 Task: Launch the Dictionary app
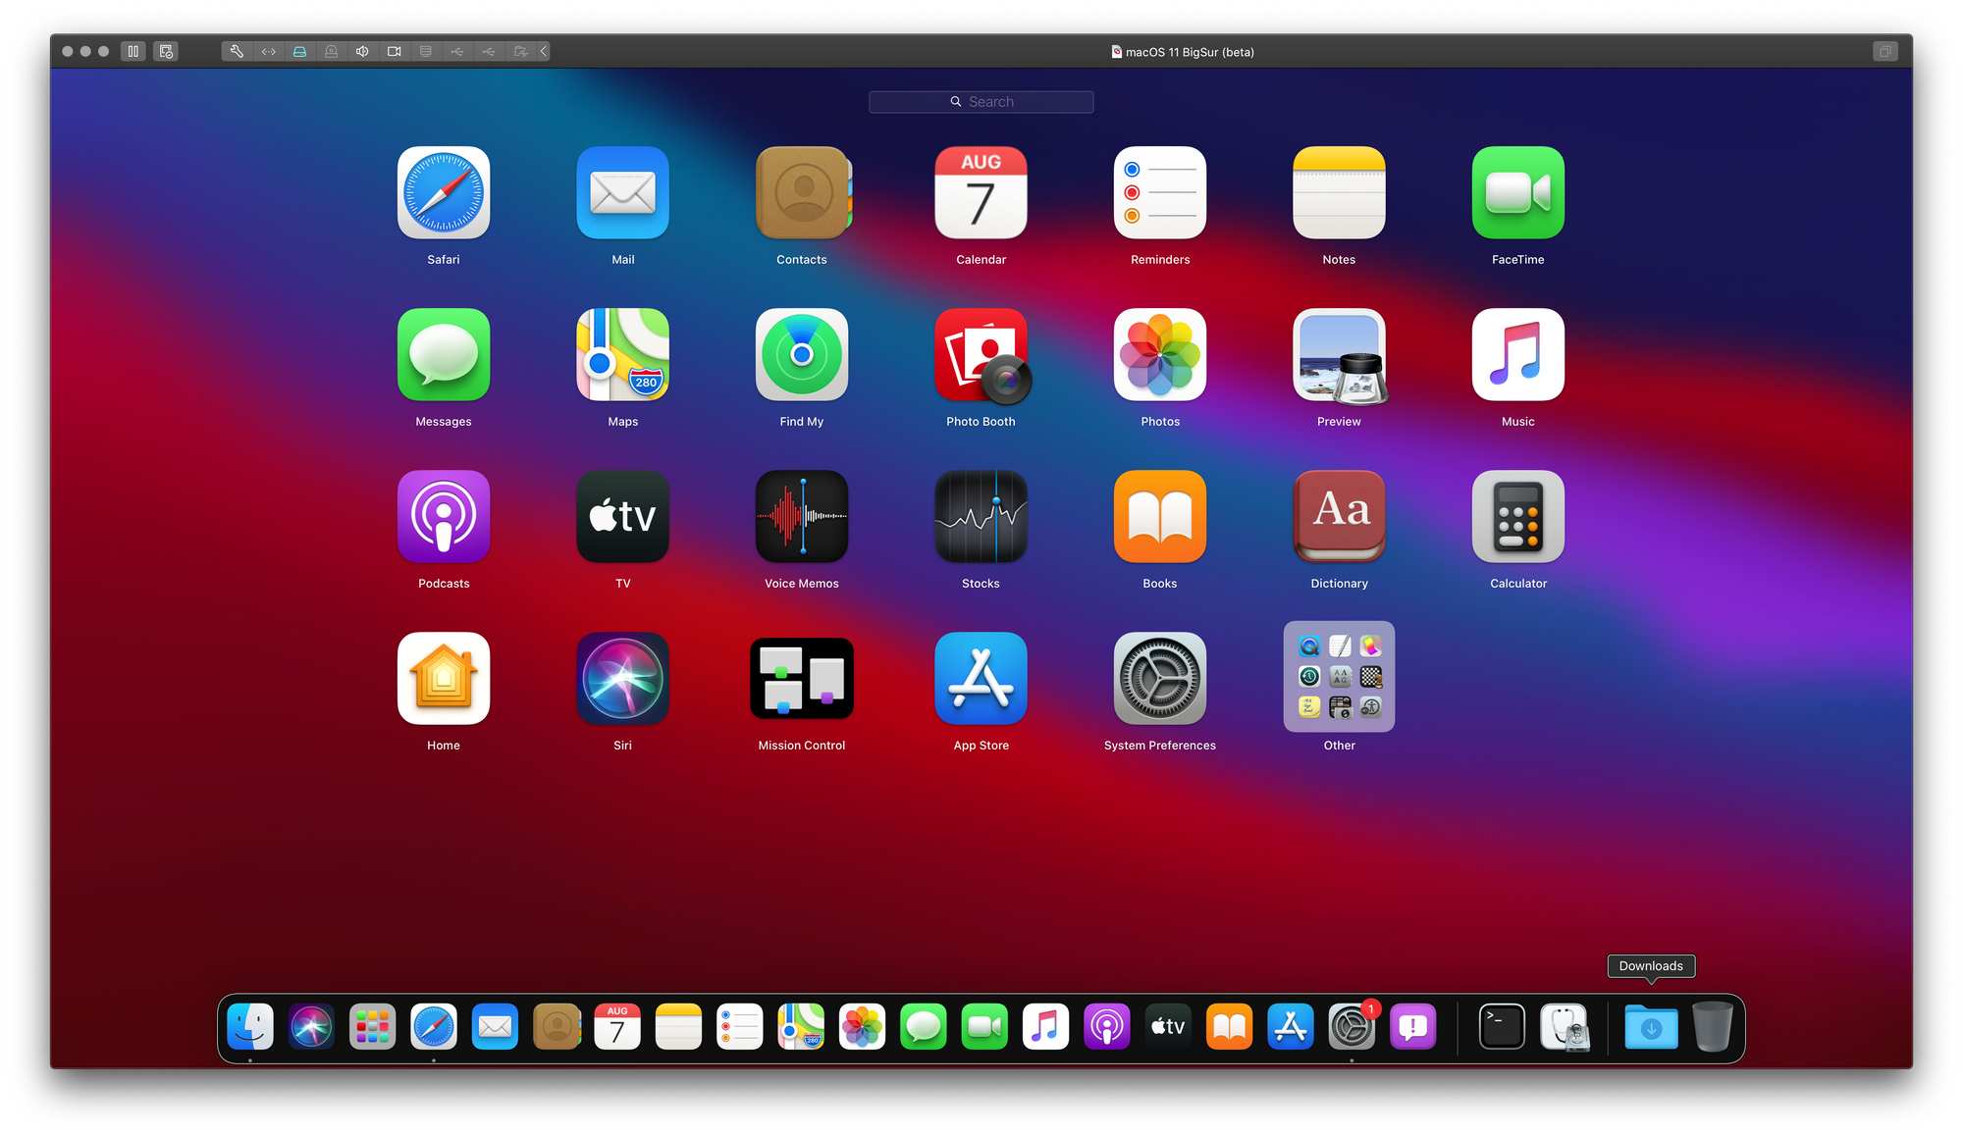point(1339,517)
